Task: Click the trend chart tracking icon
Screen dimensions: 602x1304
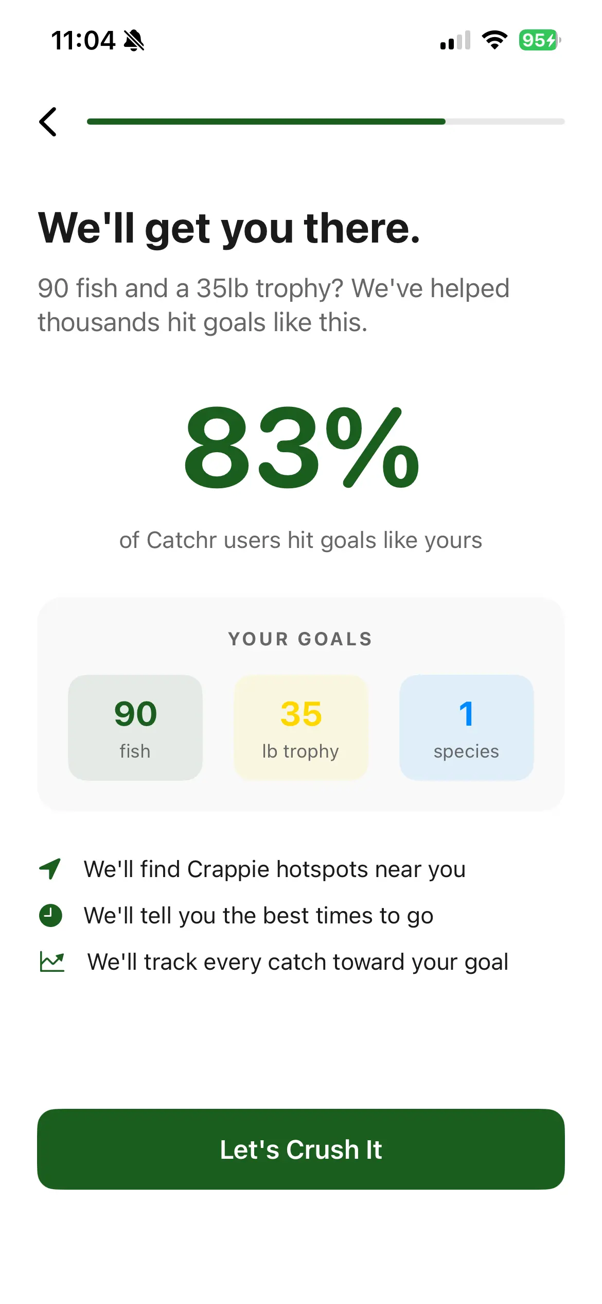Action: [52, 962]
